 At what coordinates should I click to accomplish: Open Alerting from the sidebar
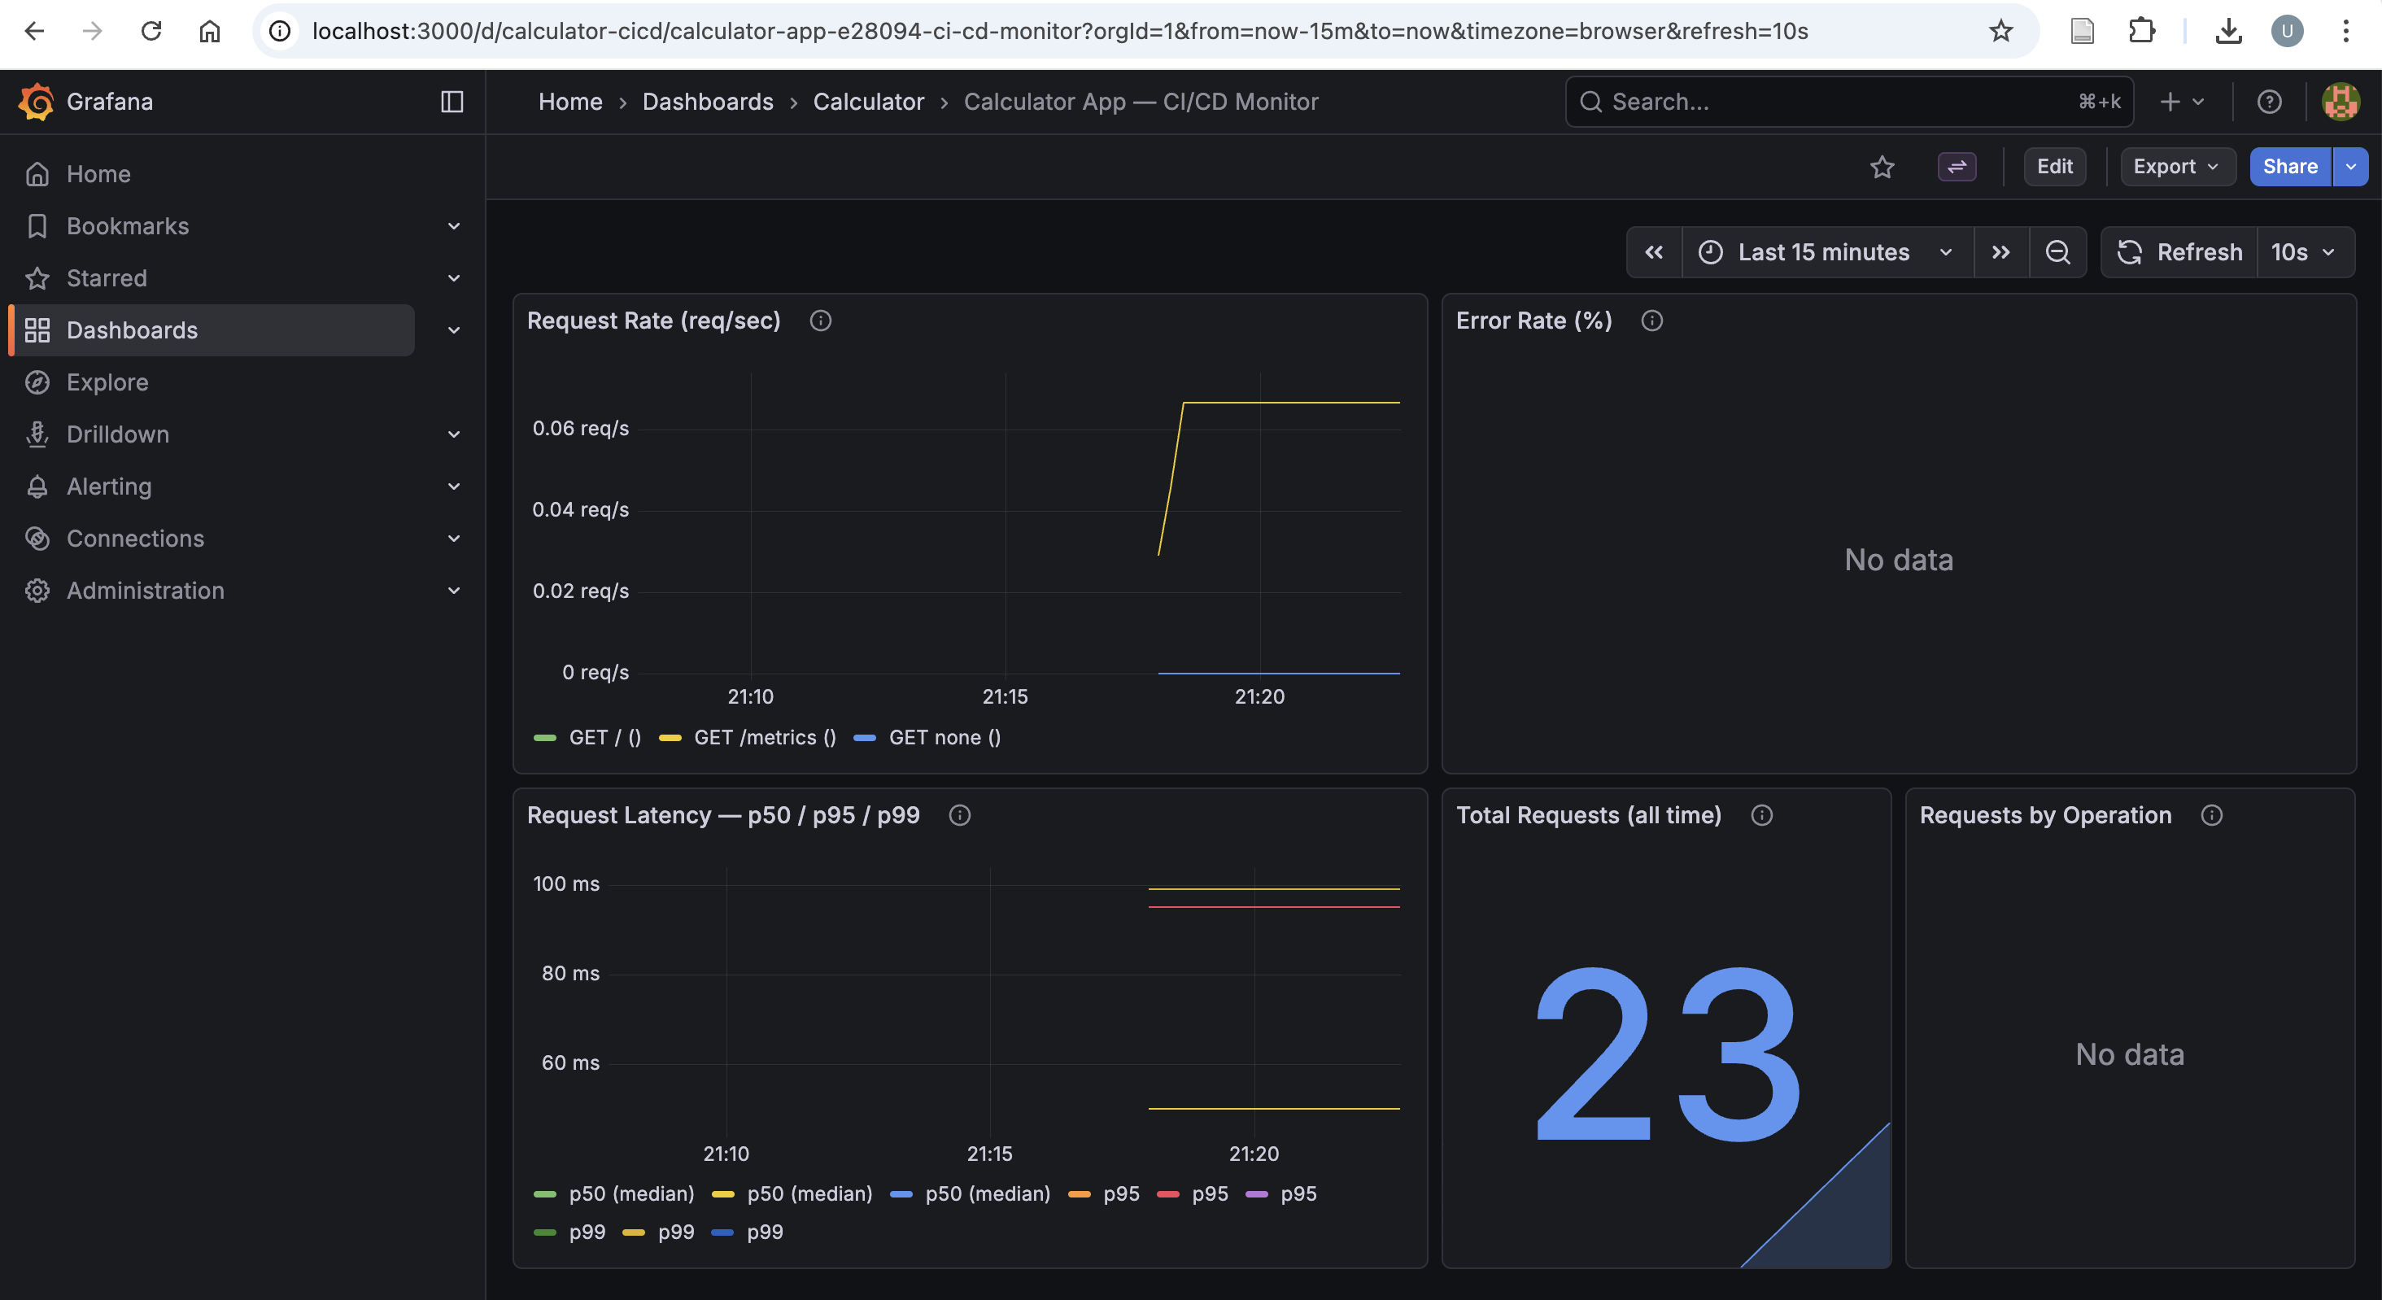(x=108, y=486)
